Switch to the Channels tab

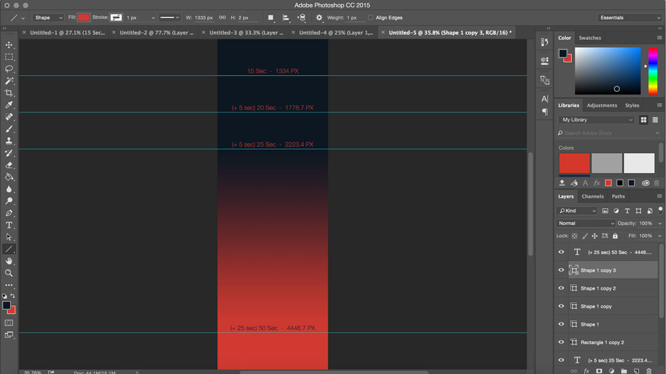pyautogui.click(x=592, y=196)
